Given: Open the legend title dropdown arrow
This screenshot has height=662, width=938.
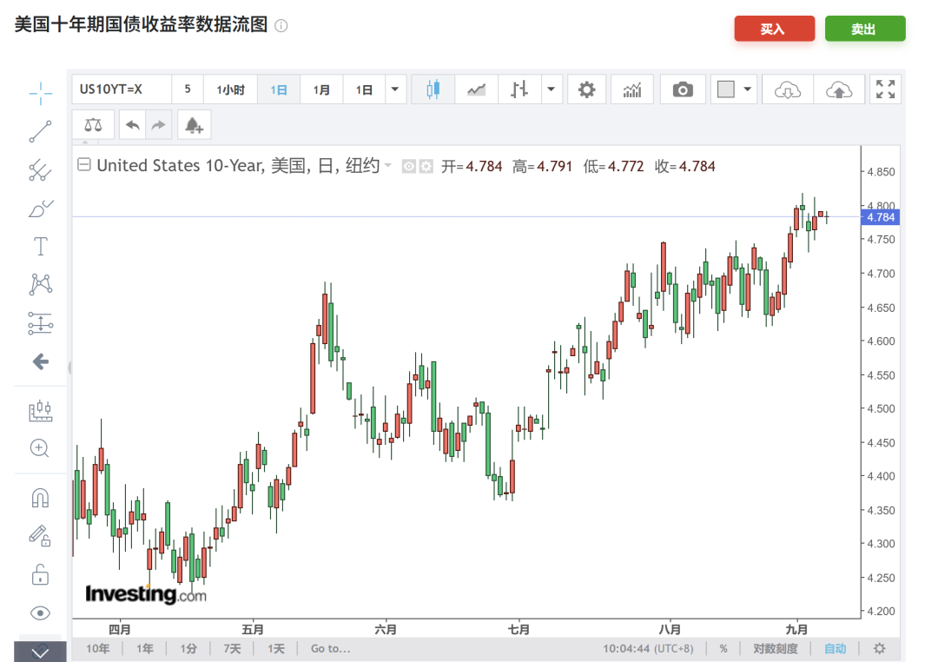Looking at the screenshot, I should [x=387, y=165].
